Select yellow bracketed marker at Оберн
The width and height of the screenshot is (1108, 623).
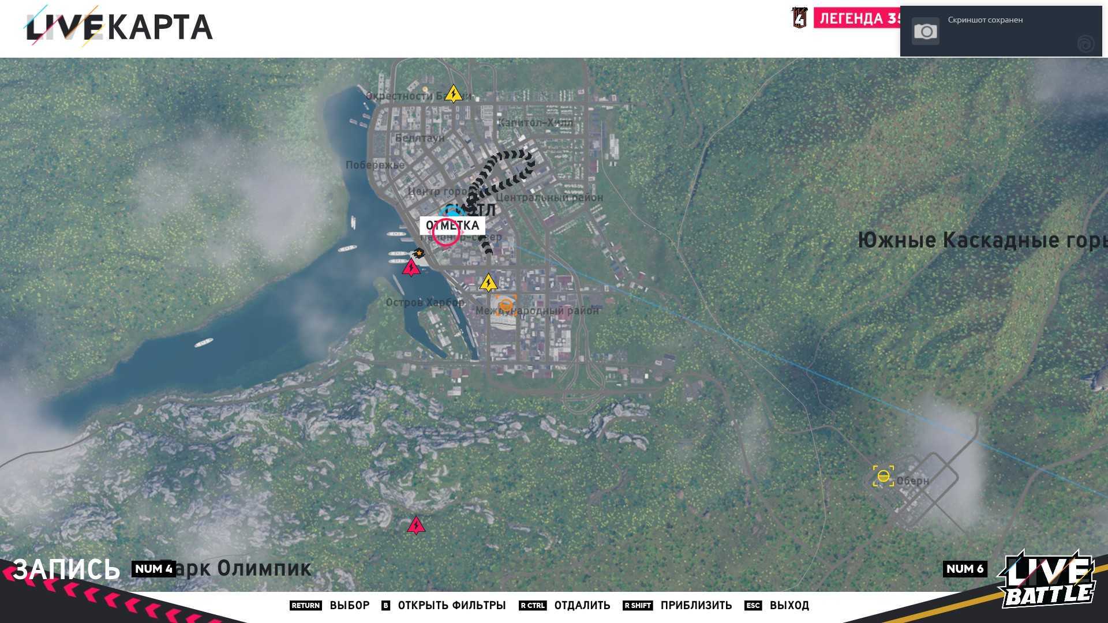(x=883, y=476)
